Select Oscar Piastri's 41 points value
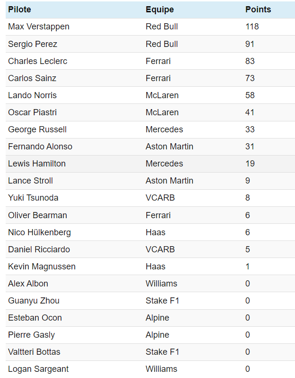Viewport: 295px width, 378px height. coord(250,112)
